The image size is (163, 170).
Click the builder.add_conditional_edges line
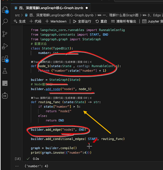point(78,139)
